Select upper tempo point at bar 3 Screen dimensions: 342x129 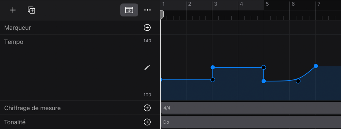tap(213, 67)
